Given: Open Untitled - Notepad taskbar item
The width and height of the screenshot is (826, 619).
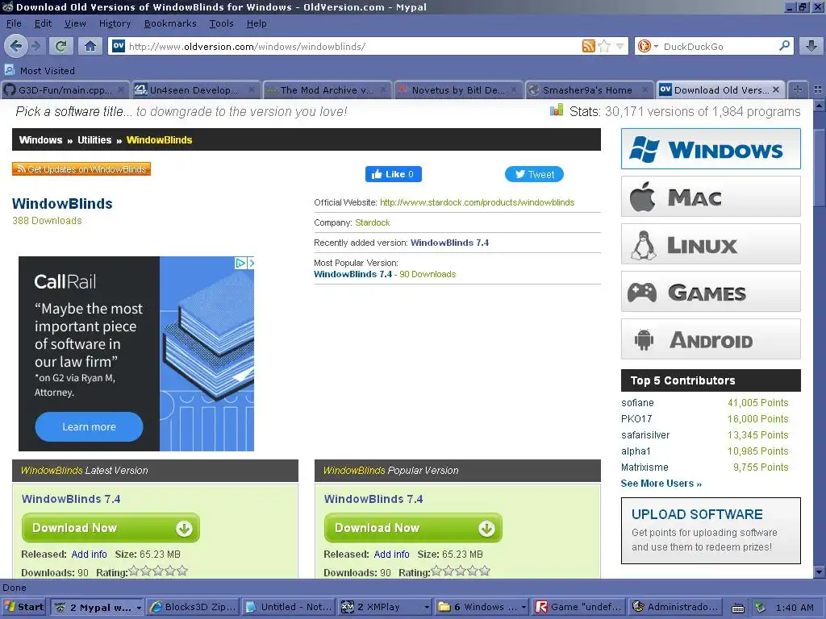Looking at the screenshot, I should coord(290,608).
